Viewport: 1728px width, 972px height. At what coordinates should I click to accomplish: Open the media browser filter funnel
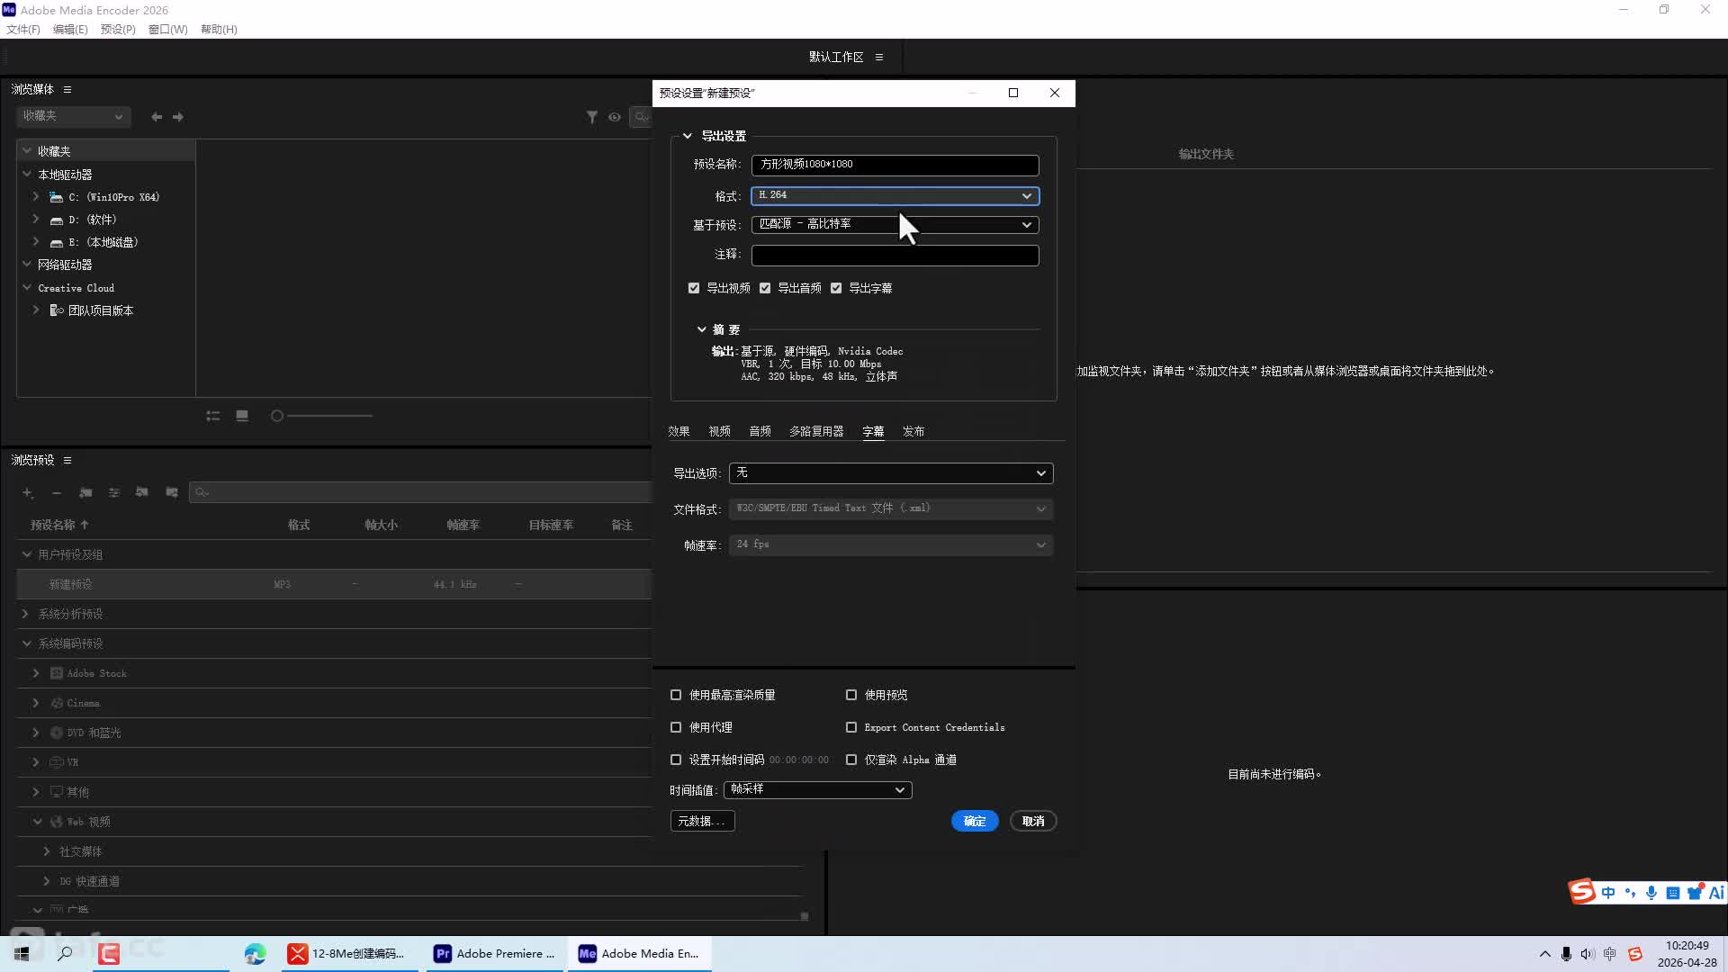tap(592, 117)
